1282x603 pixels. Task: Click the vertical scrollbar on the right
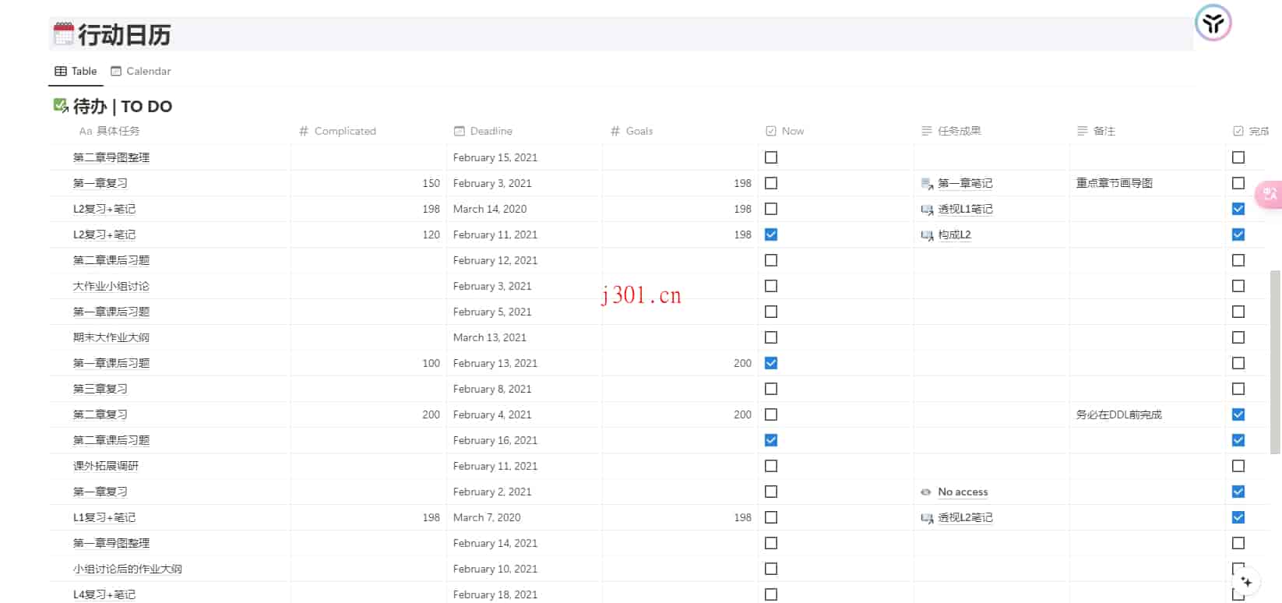1275,361
